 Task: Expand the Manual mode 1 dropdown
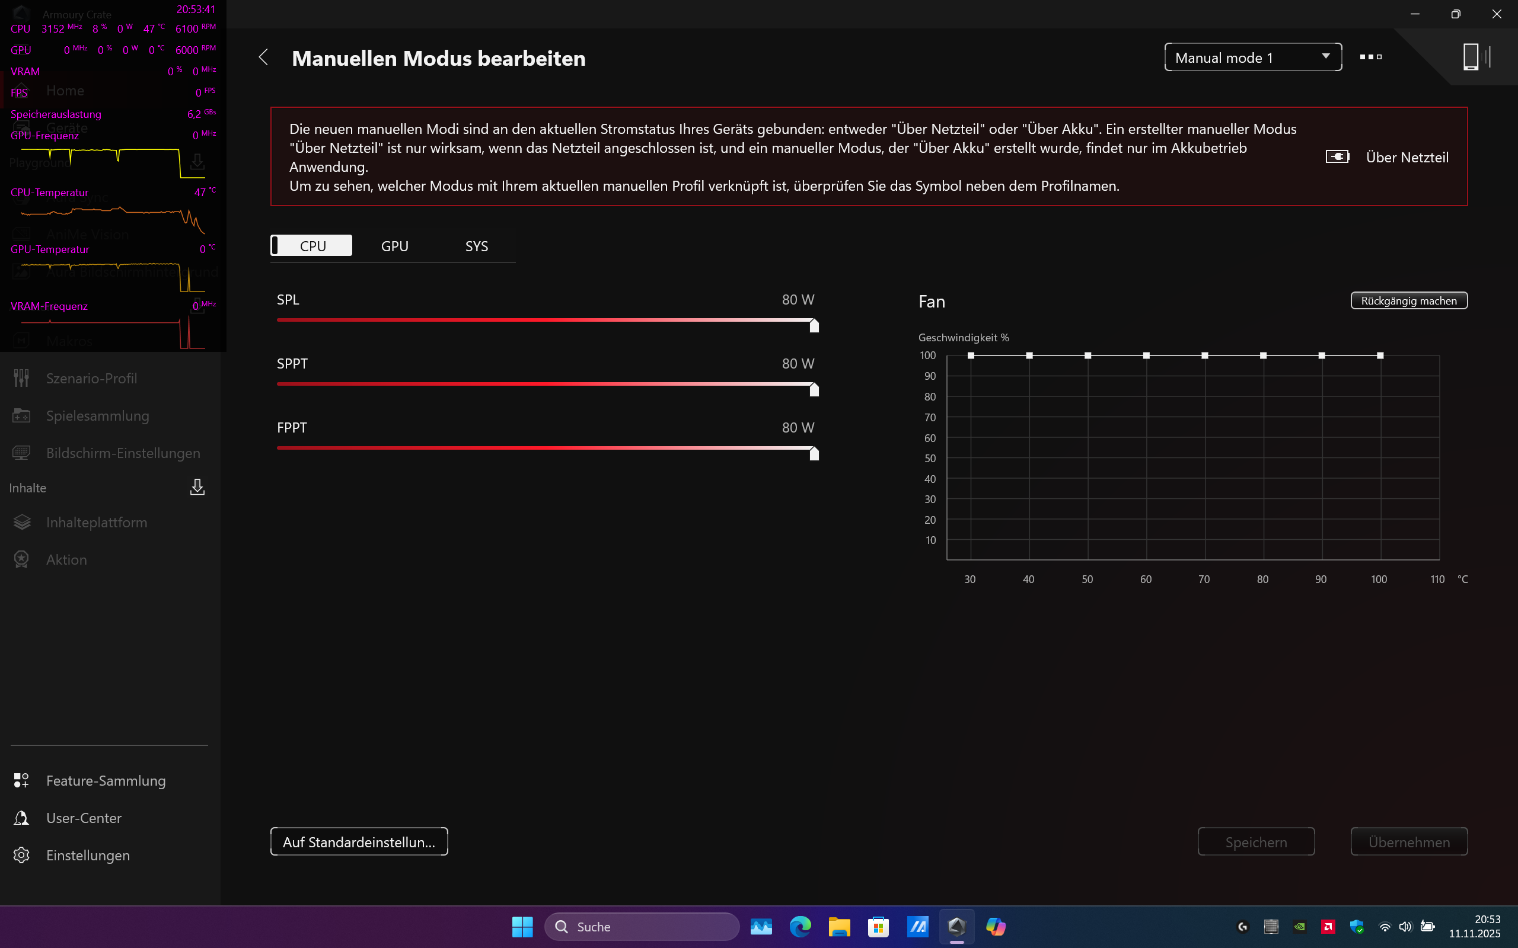pos(1253,57)
